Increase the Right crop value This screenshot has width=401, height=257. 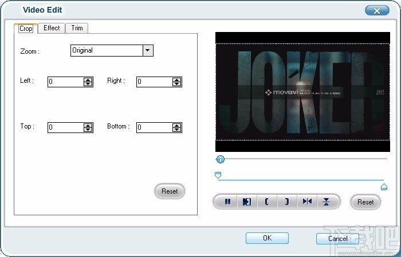coord(176,80)
